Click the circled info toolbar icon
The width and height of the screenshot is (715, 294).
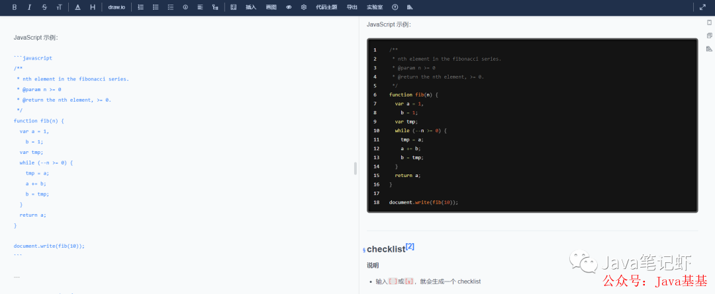point(185,7)
